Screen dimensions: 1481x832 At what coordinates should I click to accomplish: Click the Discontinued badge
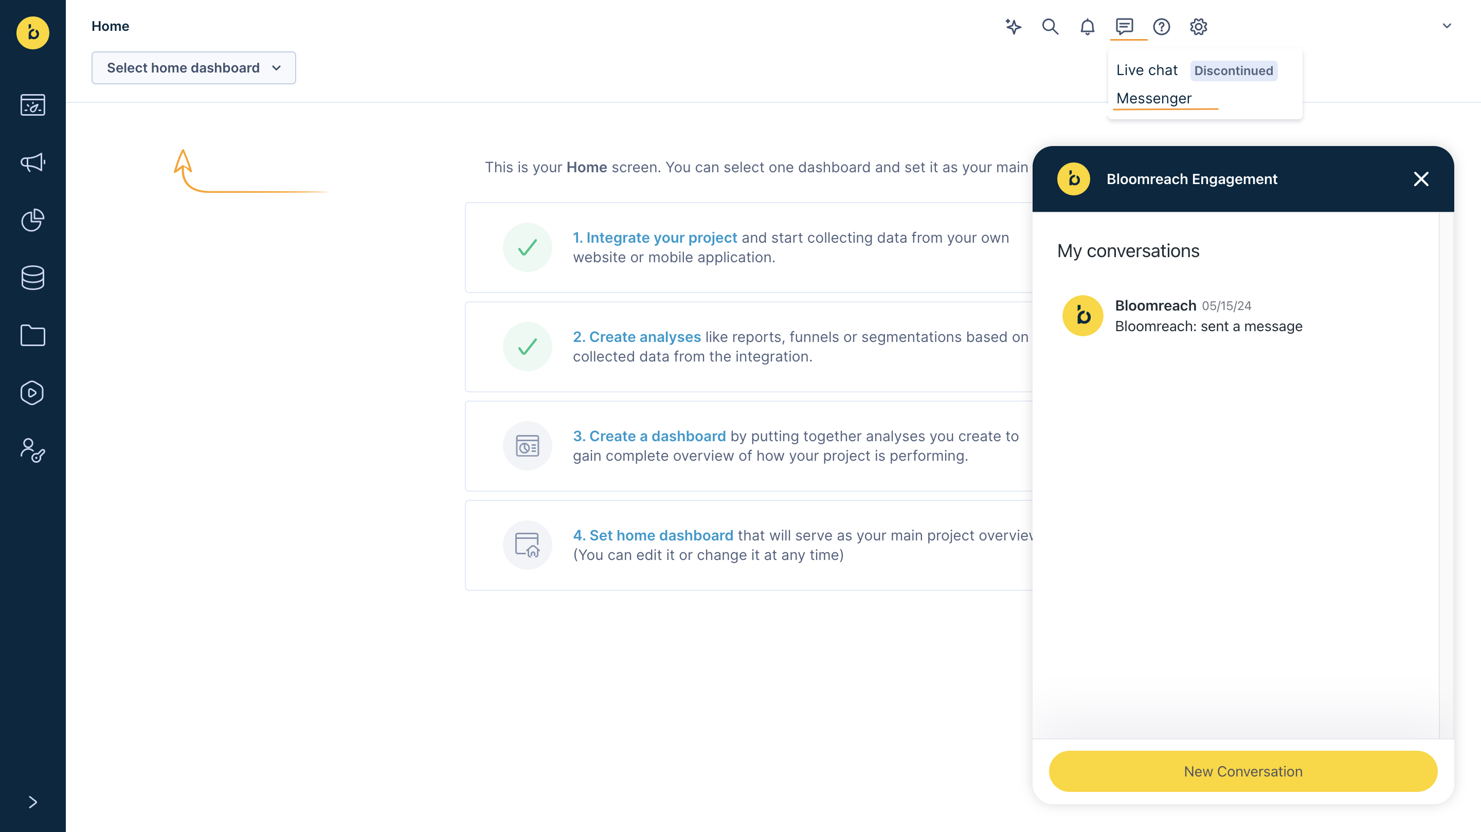1234,71
